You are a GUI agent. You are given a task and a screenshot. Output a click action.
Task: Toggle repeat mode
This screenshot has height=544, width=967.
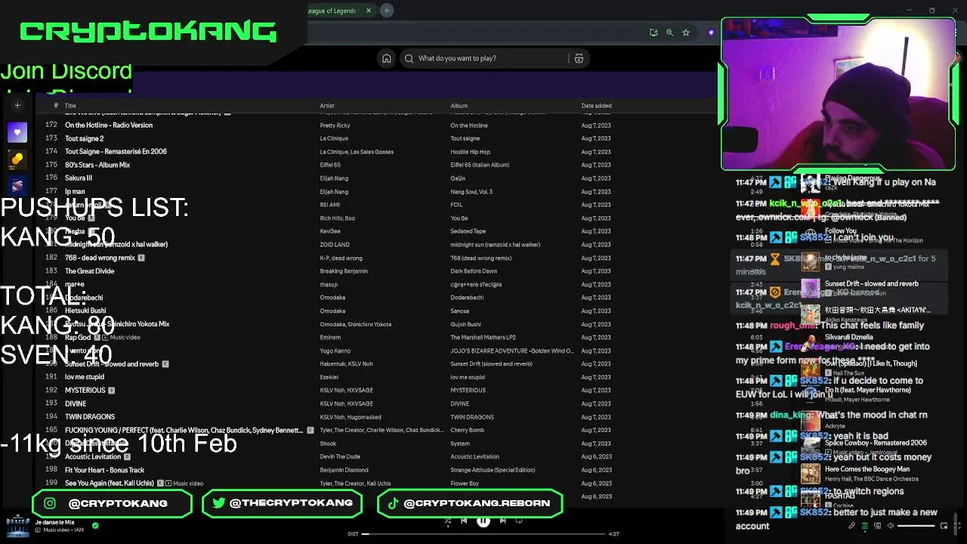click(x=519, y=521)
